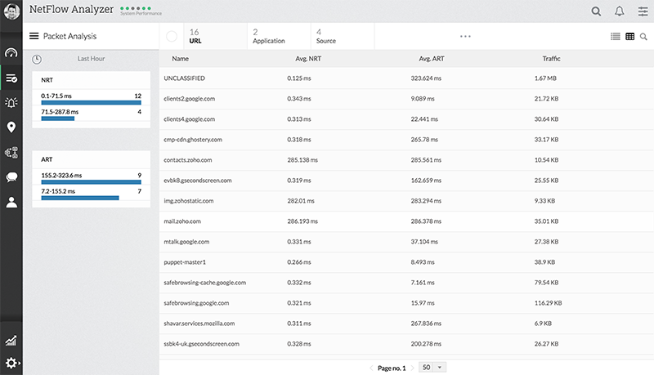Click the alarms siren icon in sidebar
This screenshot has width=654, height=375.
click(x=11, y=102)
